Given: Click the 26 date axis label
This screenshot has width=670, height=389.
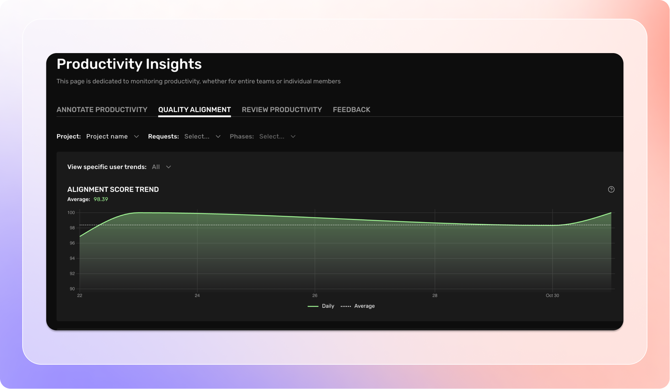Looking at the screenshot, I should [314, 296].
